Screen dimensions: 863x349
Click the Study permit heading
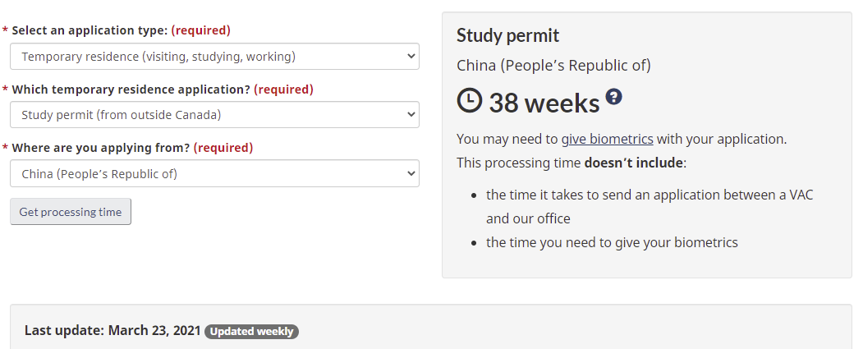click(x=507, y=35)
